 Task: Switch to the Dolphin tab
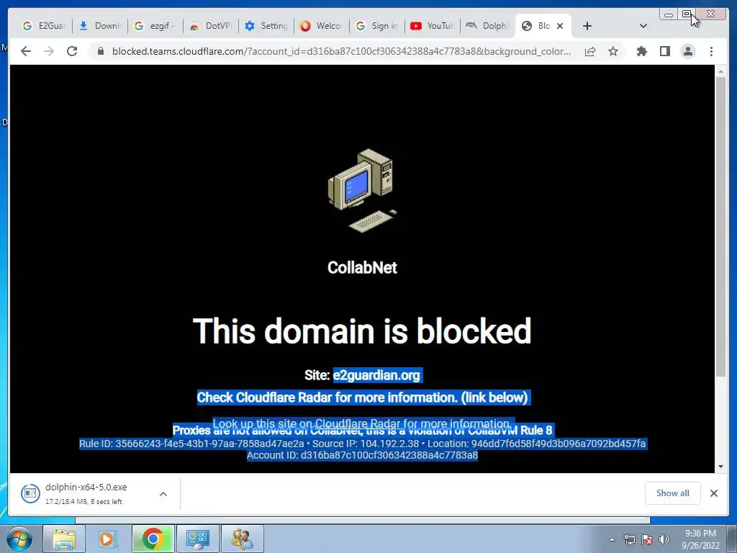tap(488, 26)
